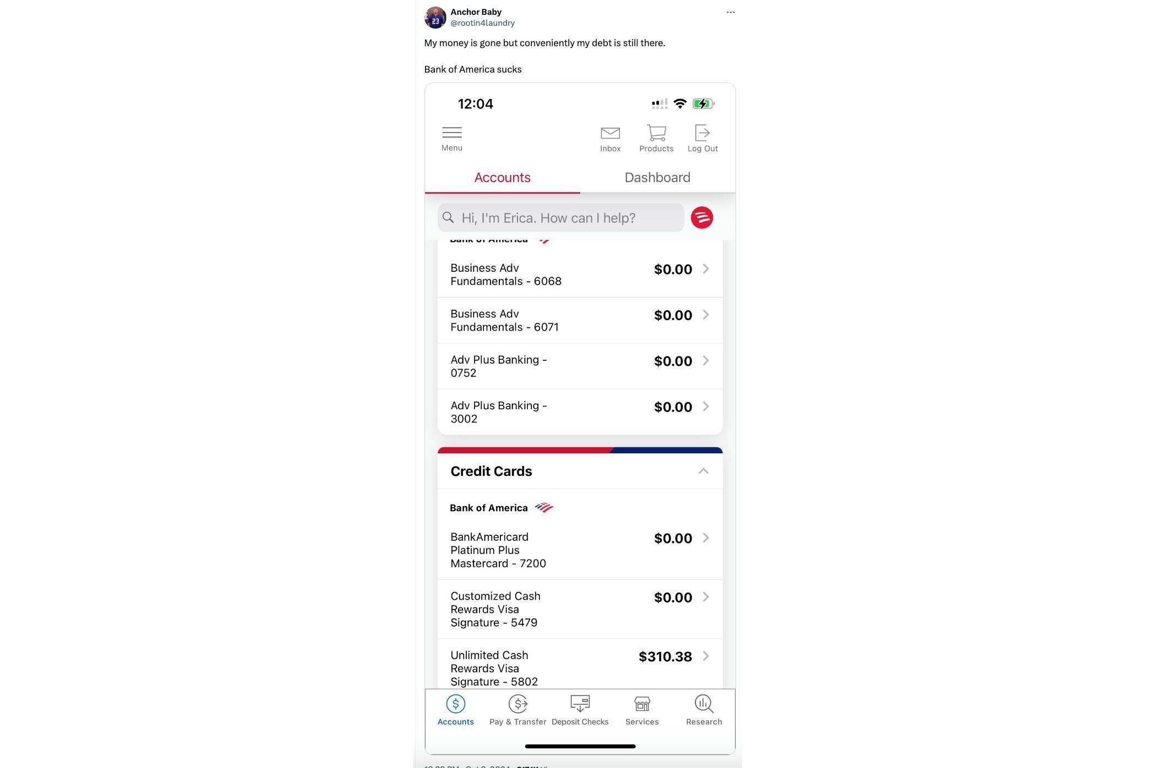Select the Deposit Checks tool
The image size is (1155, 768).
[580, 711]
